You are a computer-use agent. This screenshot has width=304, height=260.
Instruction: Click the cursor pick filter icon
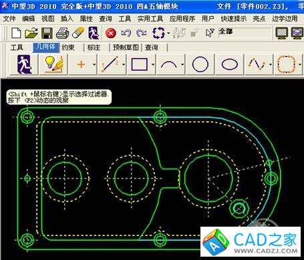coord(210,33)
